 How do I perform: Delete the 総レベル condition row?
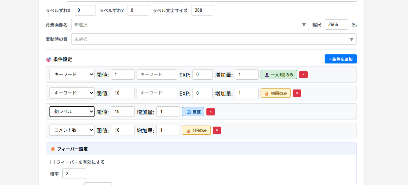point(210,111)
